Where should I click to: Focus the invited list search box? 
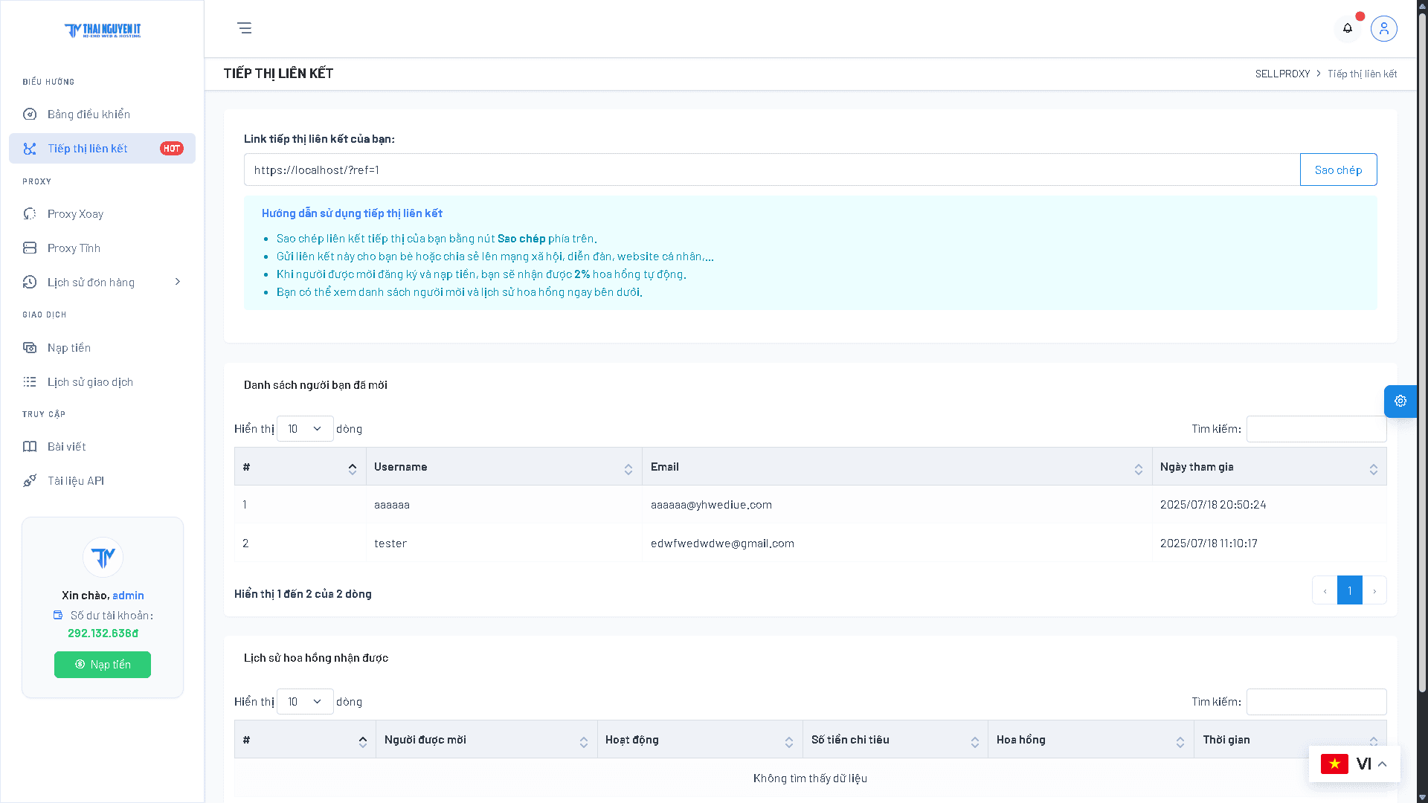(x=1316, y=429)
